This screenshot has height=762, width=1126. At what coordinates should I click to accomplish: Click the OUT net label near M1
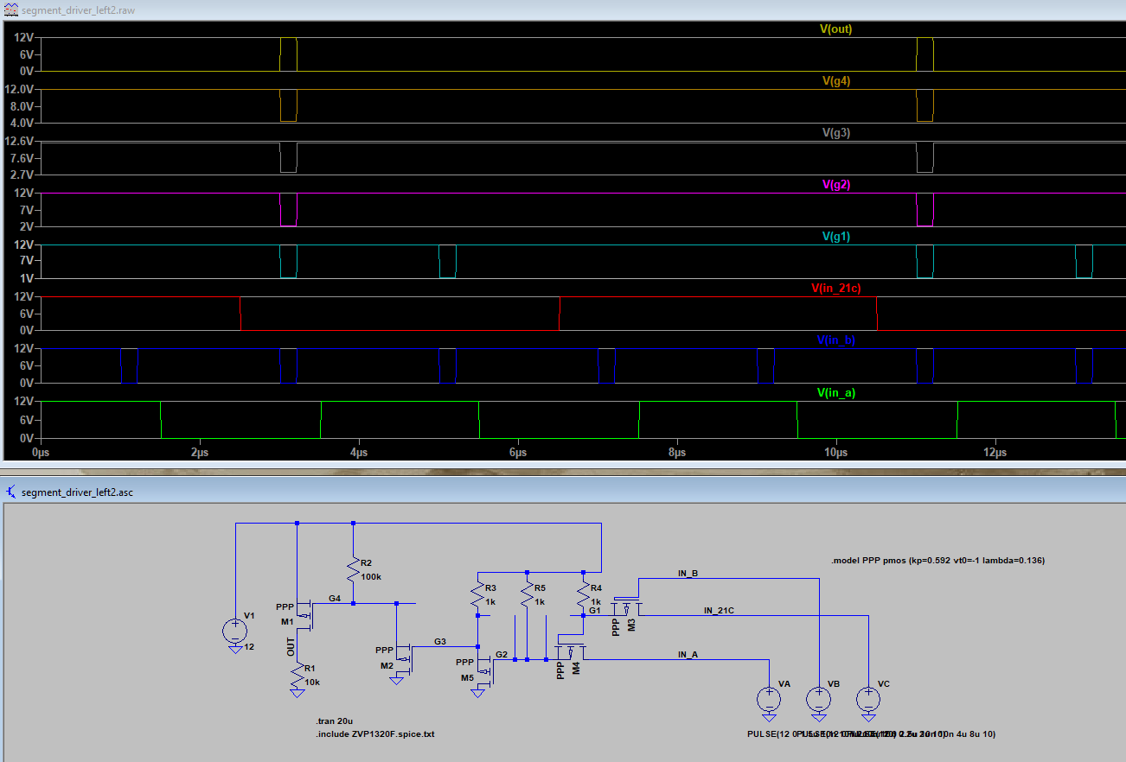pyautogui.click(x=291, y=646)
